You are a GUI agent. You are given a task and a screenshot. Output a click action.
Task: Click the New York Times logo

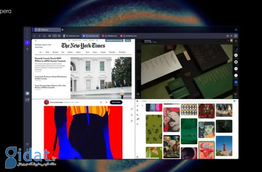[x=83, y=45]
